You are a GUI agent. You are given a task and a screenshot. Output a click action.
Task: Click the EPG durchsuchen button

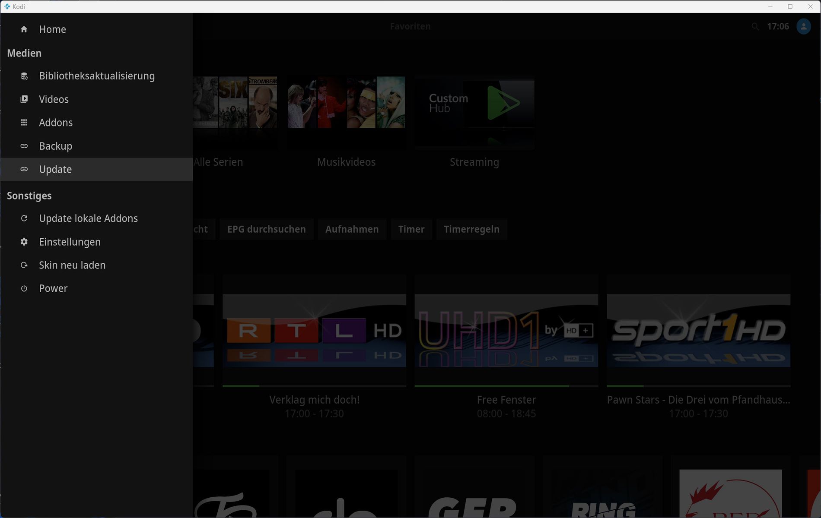267,229
